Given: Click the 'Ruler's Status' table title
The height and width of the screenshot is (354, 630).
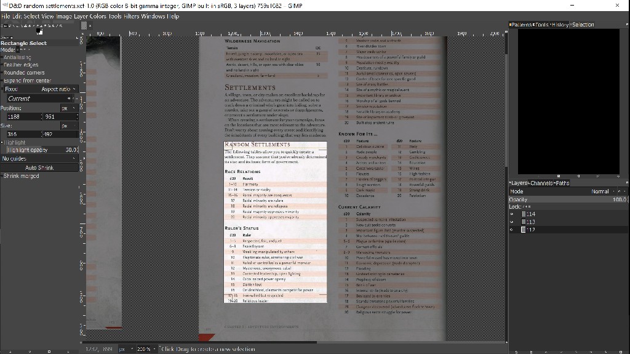Looking at the screenshot, I should point(241,228).
